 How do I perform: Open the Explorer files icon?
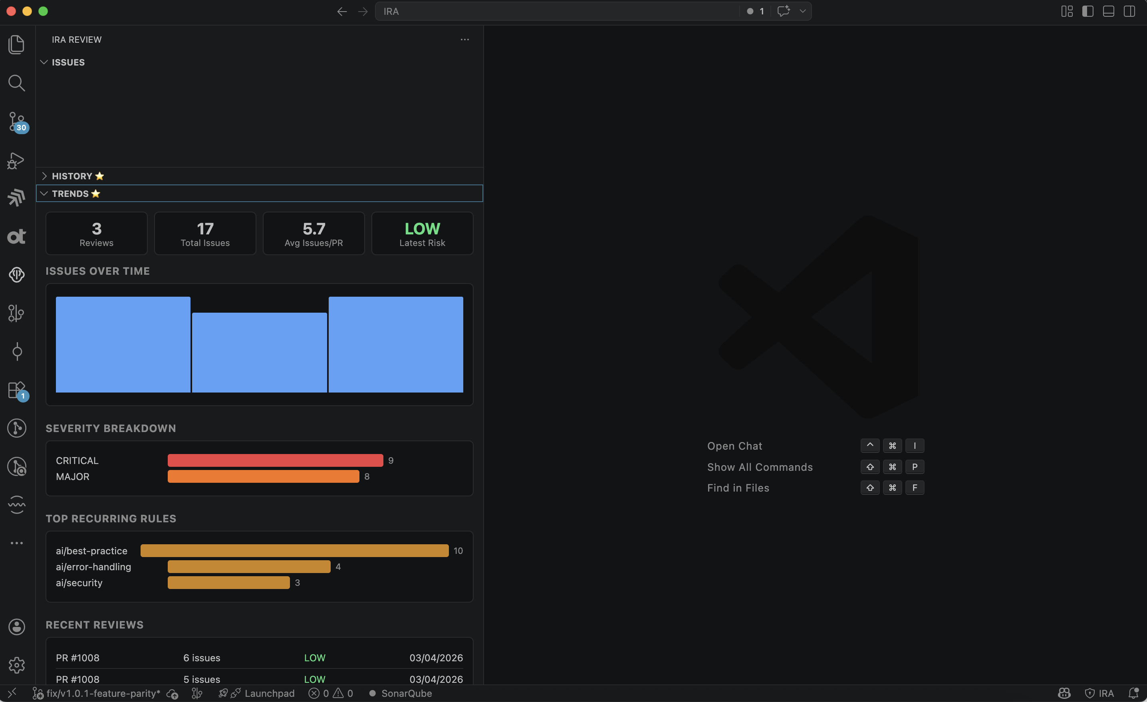tap(17, 45)
